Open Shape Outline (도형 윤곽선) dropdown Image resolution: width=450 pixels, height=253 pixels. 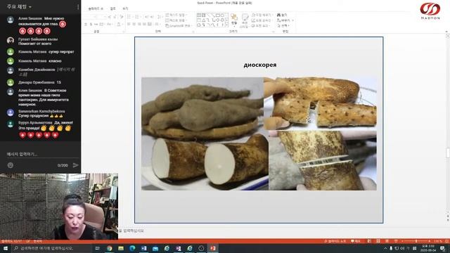point(262,20)
